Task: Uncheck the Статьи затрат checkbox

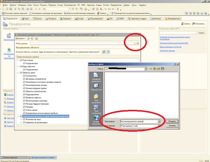Action: click(x=24, y=110)
